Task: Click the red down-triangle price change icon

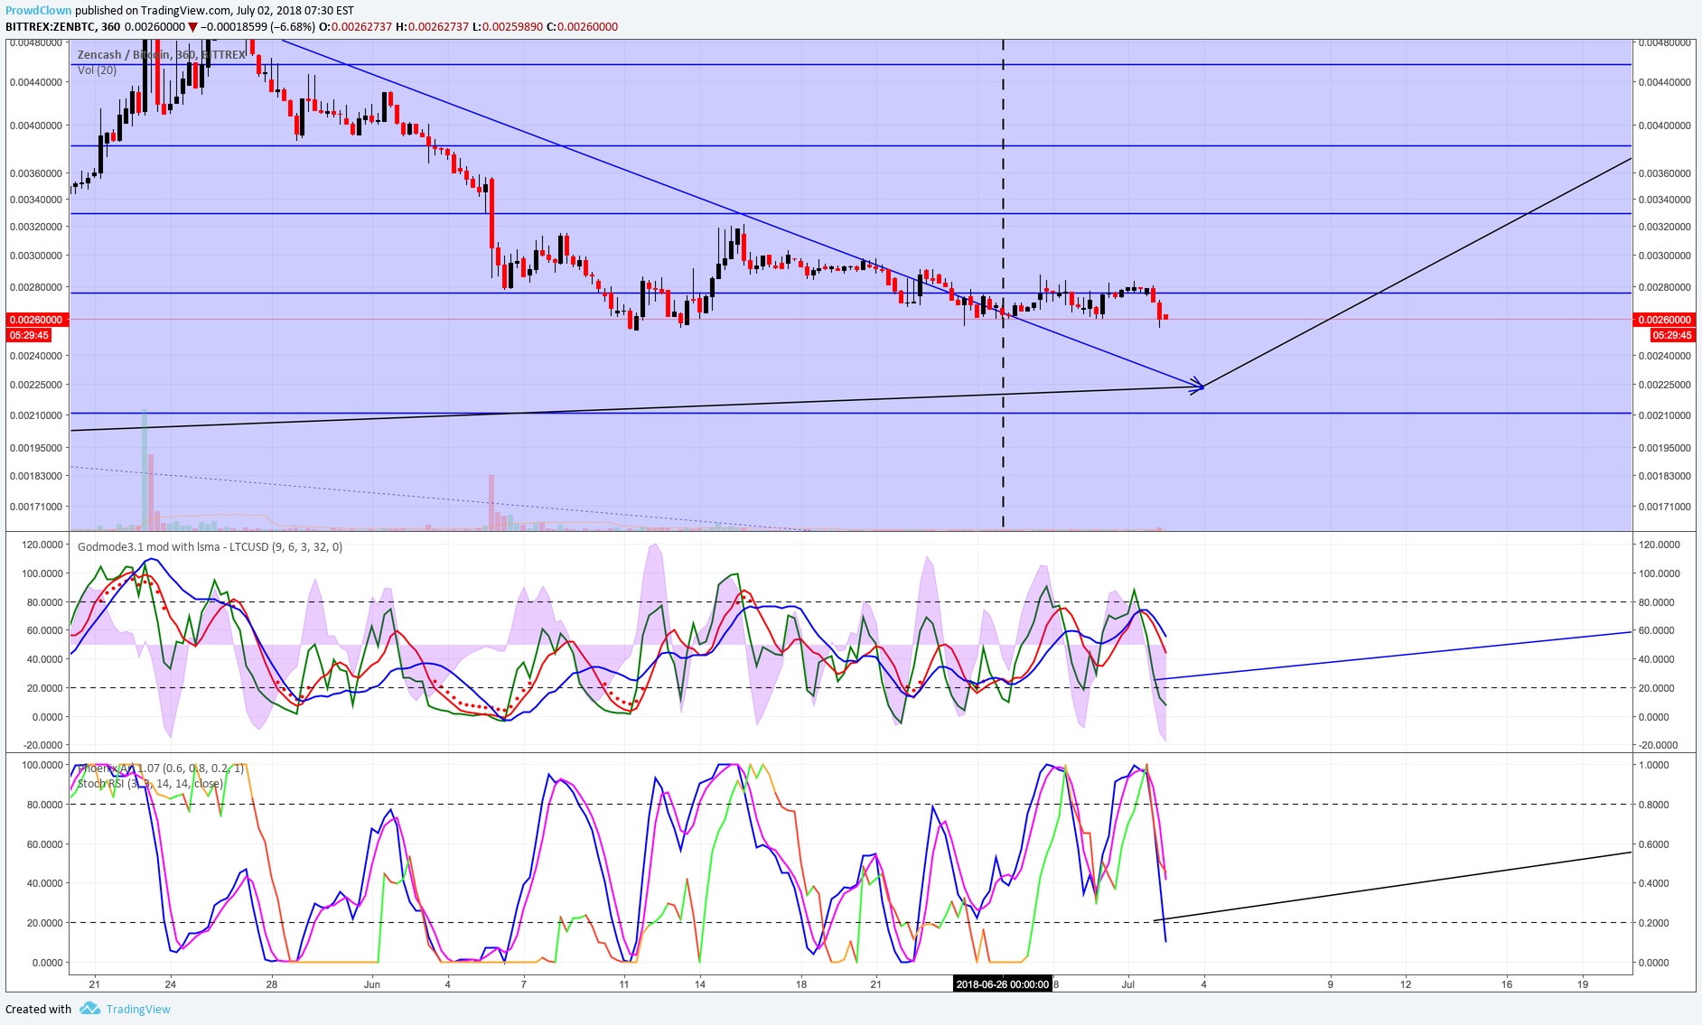Action: tap(192, 27)
